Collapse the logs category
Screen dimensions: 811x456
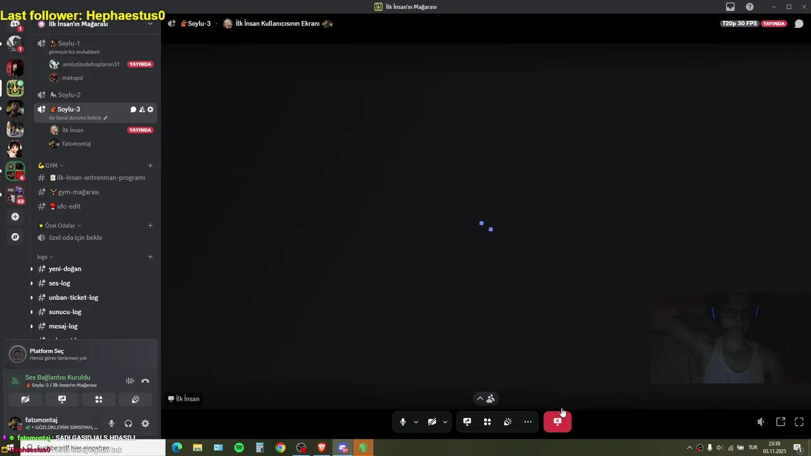(45, 256)
